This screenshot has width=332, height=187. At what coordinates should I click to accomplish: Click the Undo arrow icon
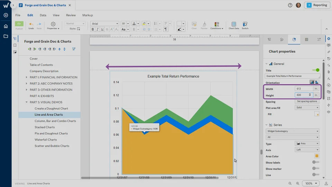31,24
